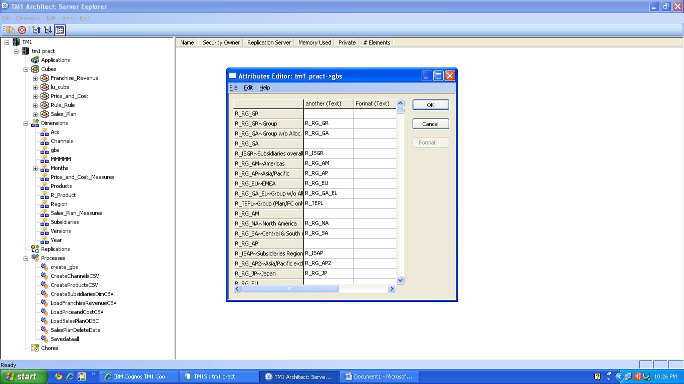Click the Chrome icon in quick launch

(59, 376)
